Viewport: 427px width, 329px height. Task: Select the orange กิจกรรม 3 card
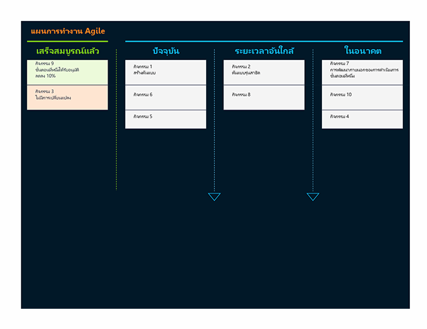pyautogui.click(x=68, y=97)
